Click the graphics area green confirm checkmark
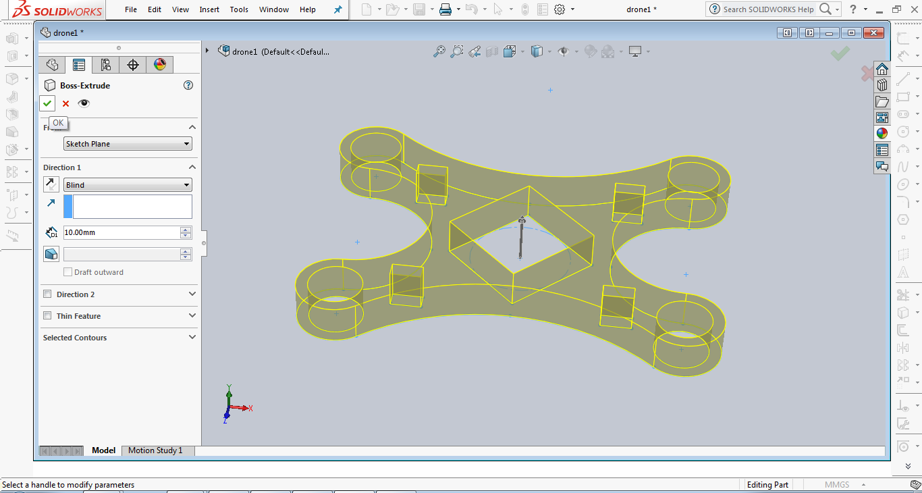922x493 pixels. 840,53
